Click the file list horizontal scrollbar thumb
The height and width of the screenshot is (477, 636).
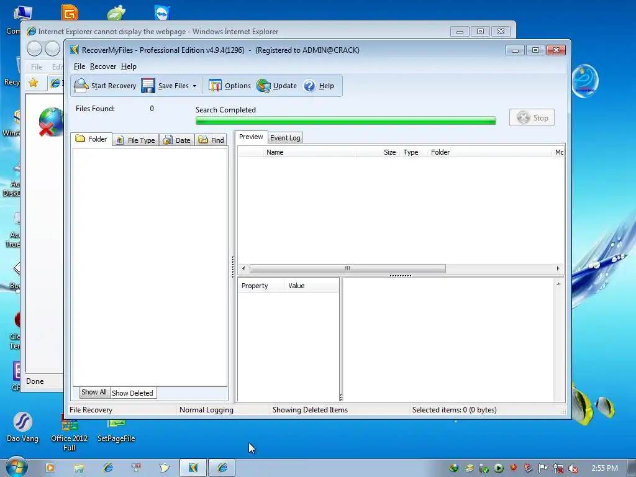point(348,268)
